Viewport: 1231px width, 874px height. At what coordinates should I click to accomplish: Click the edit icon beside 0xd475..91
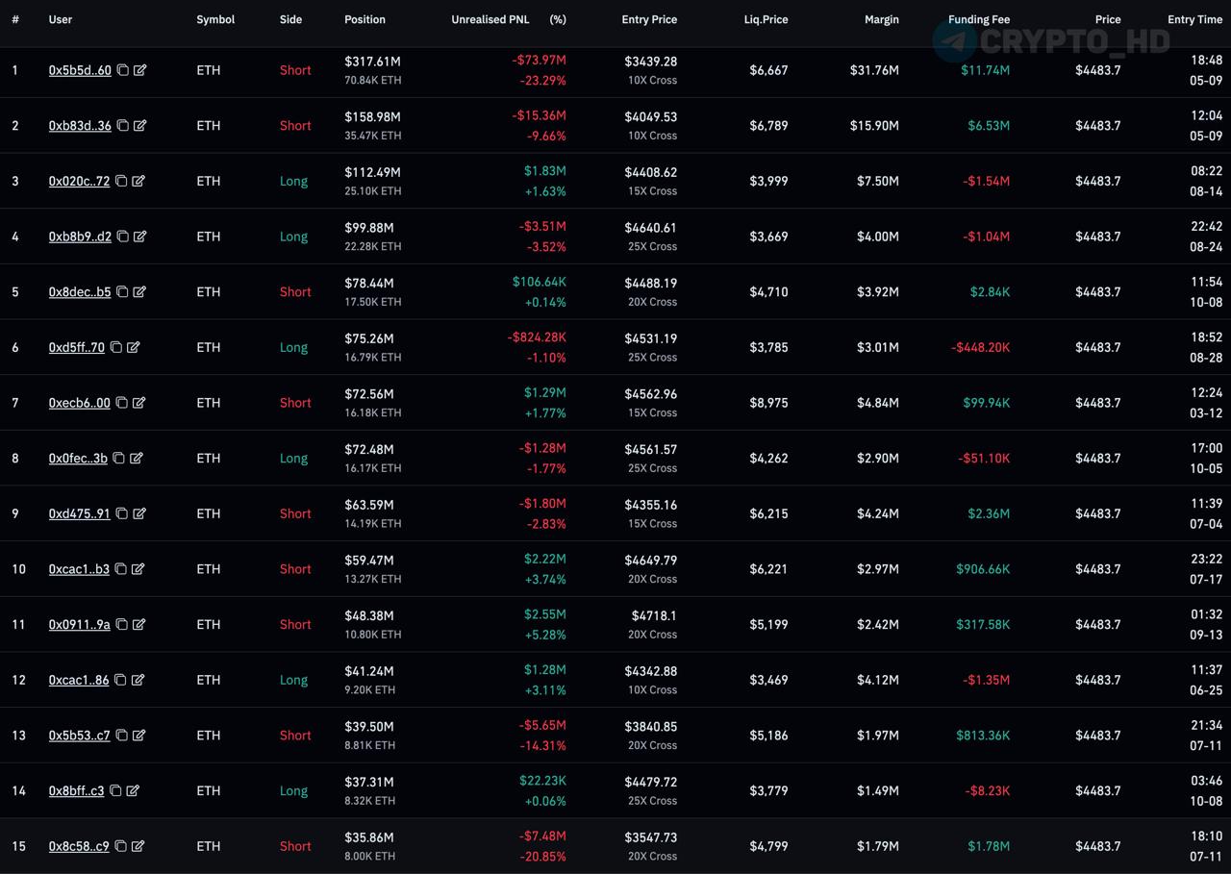click(139, 513)
